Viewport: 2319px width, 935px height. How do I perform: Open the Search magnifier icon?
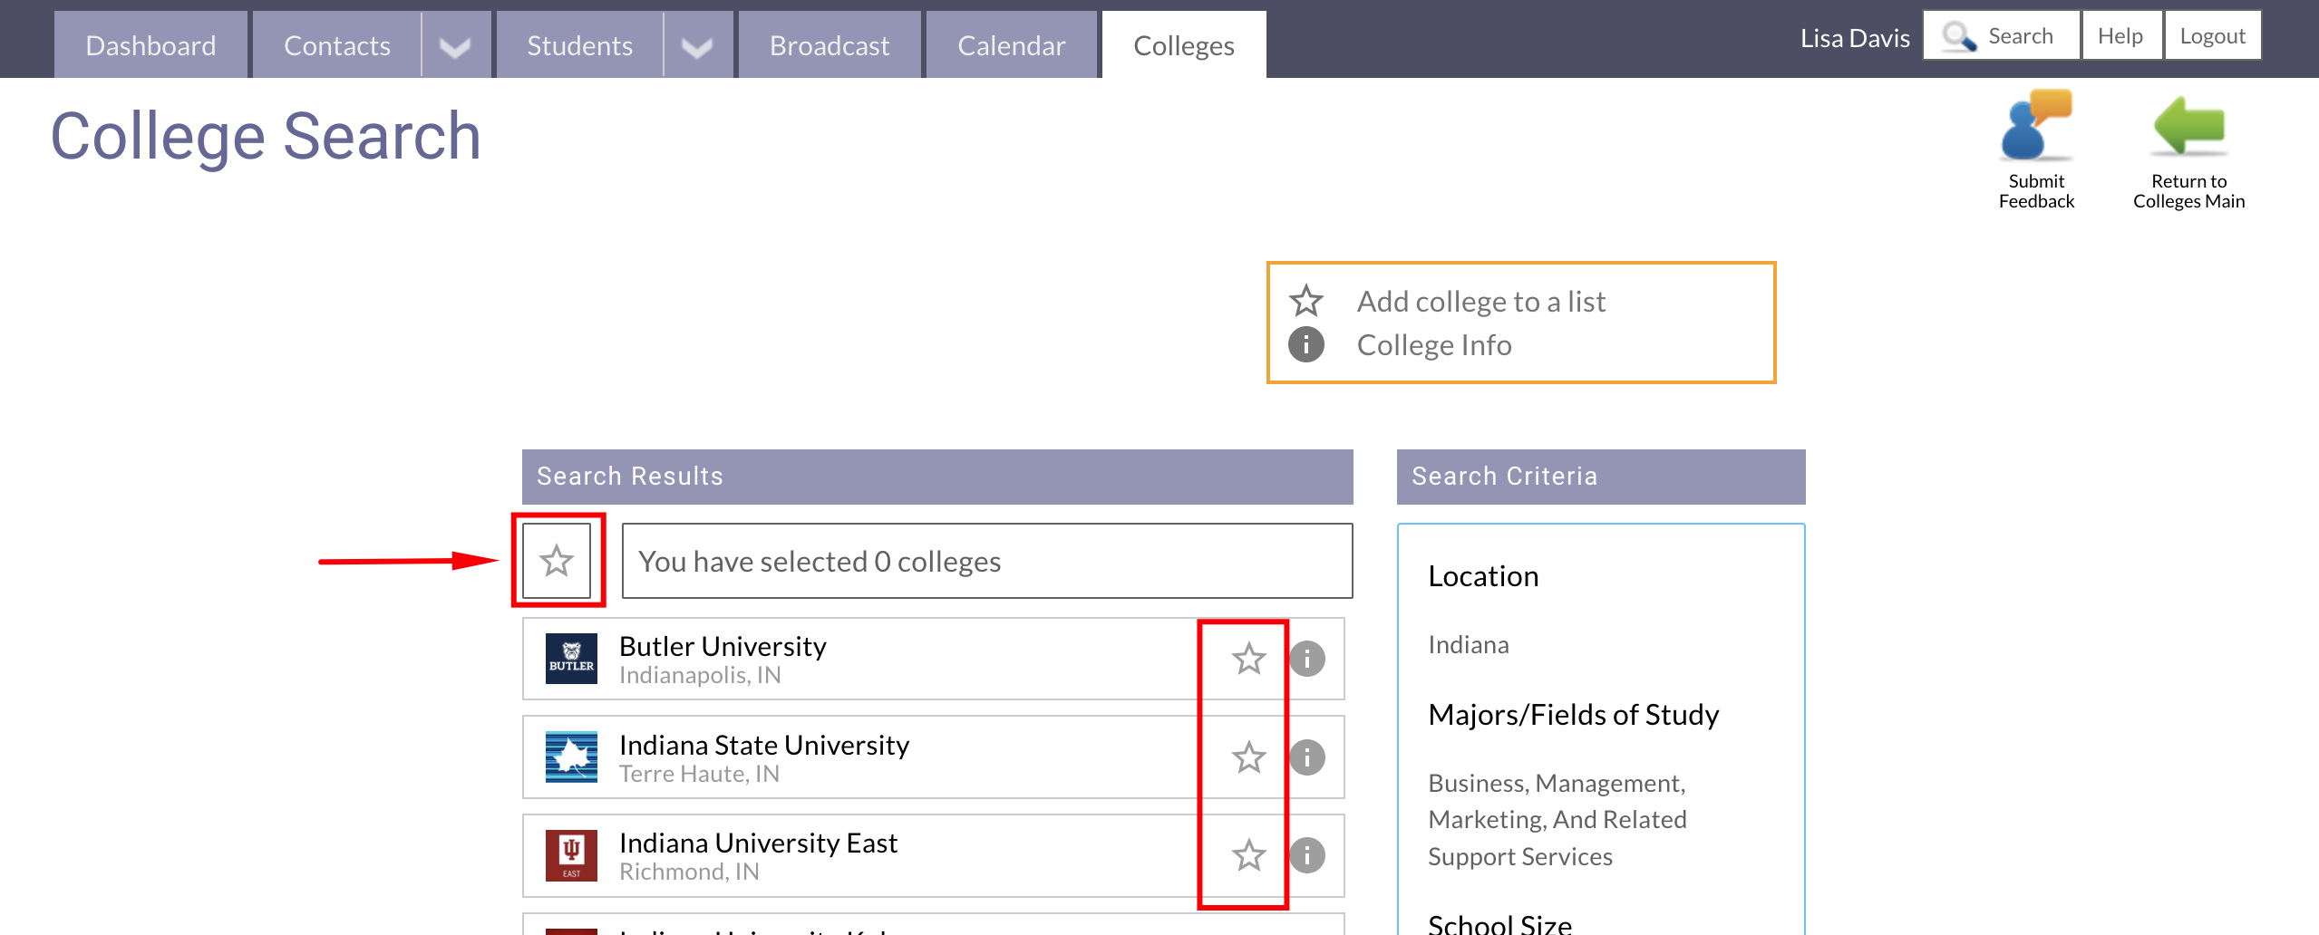[1957, 35]
